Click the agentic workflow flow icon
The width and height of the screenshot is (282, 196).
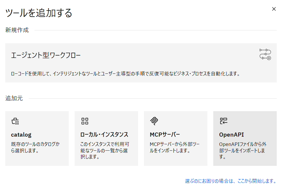pos(265,54)
